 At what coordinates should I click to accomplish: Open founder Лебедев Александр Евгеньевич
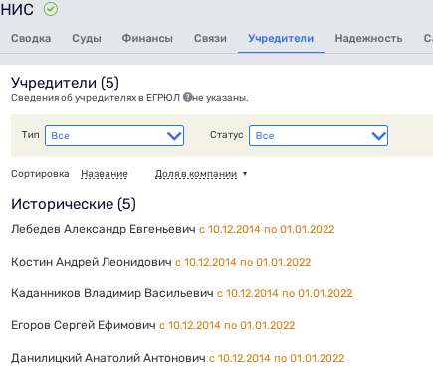tap(104, 229)
